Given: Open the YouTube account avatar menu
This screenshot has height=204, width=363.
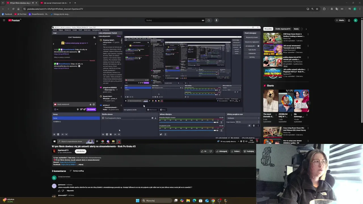Looking at the screenshot, I should pos(356,20).
